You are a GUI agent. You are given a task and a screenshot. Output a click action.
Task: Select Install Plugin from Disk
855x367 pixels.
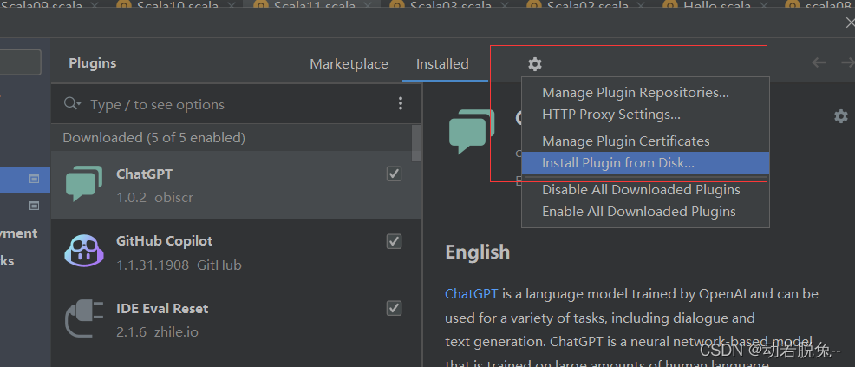(x=646, y=162)
